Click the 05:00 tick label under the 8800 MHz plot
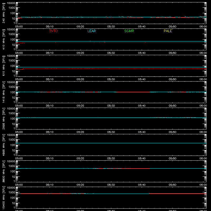Viewport: 211px width, 211px height. (19, 185)
